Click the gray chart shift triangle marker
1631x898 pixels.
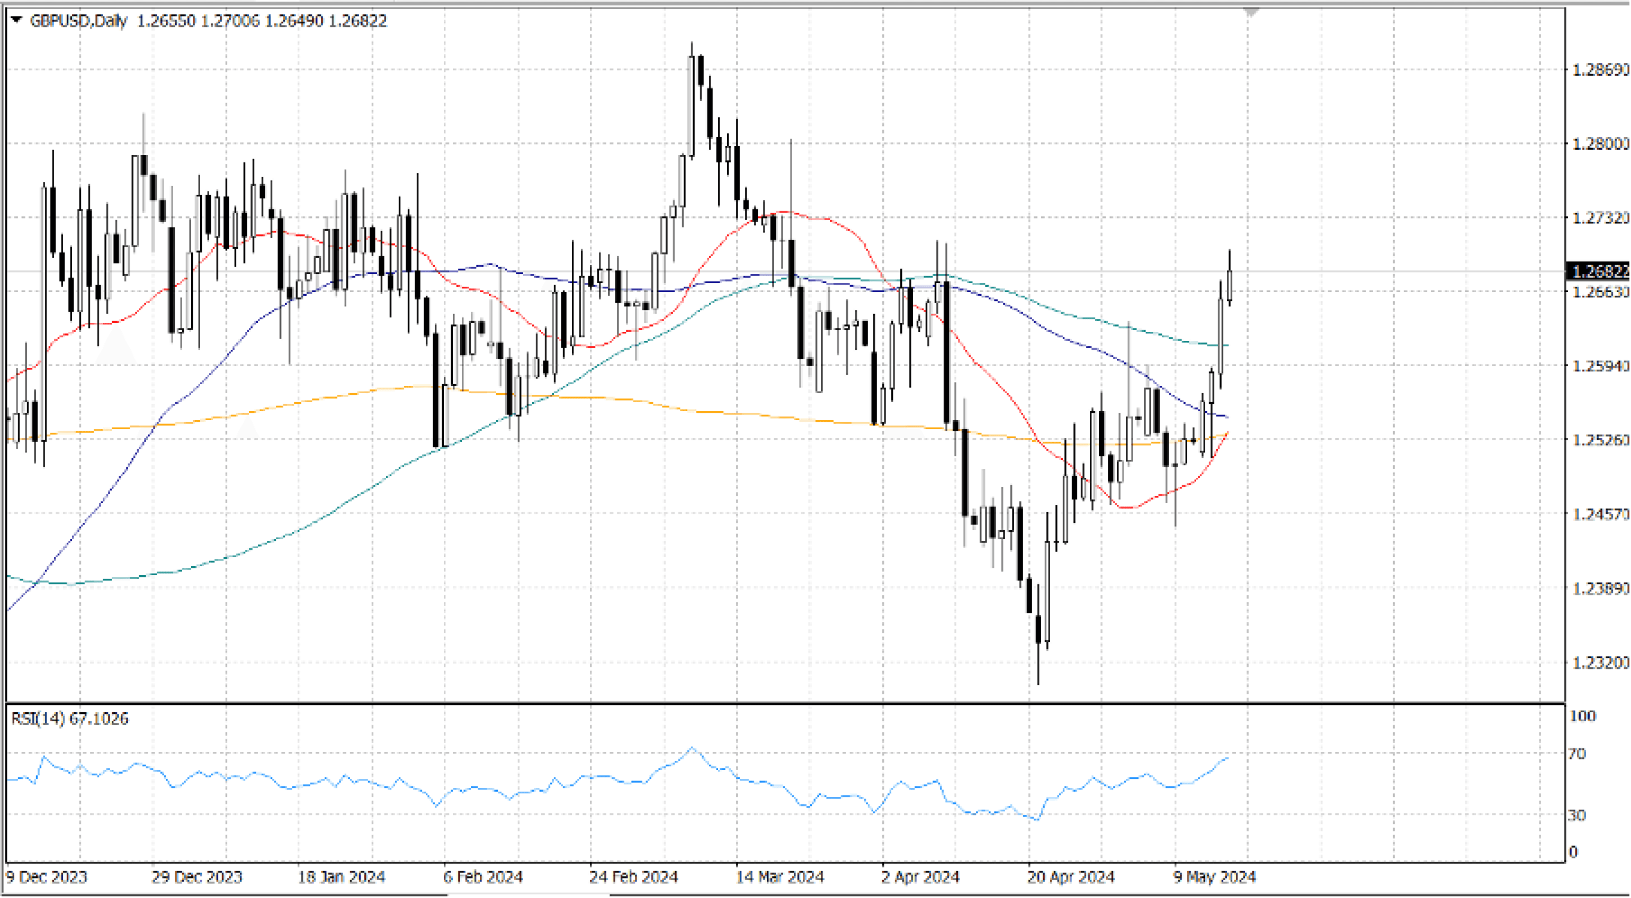(x=1251, y=12)
